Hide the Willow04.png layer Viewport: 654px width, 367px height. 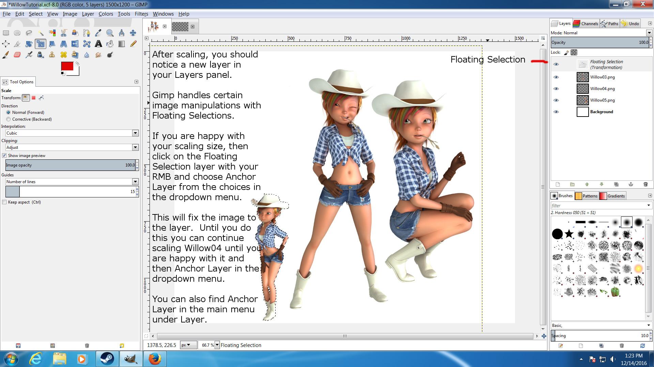[556, 89]
